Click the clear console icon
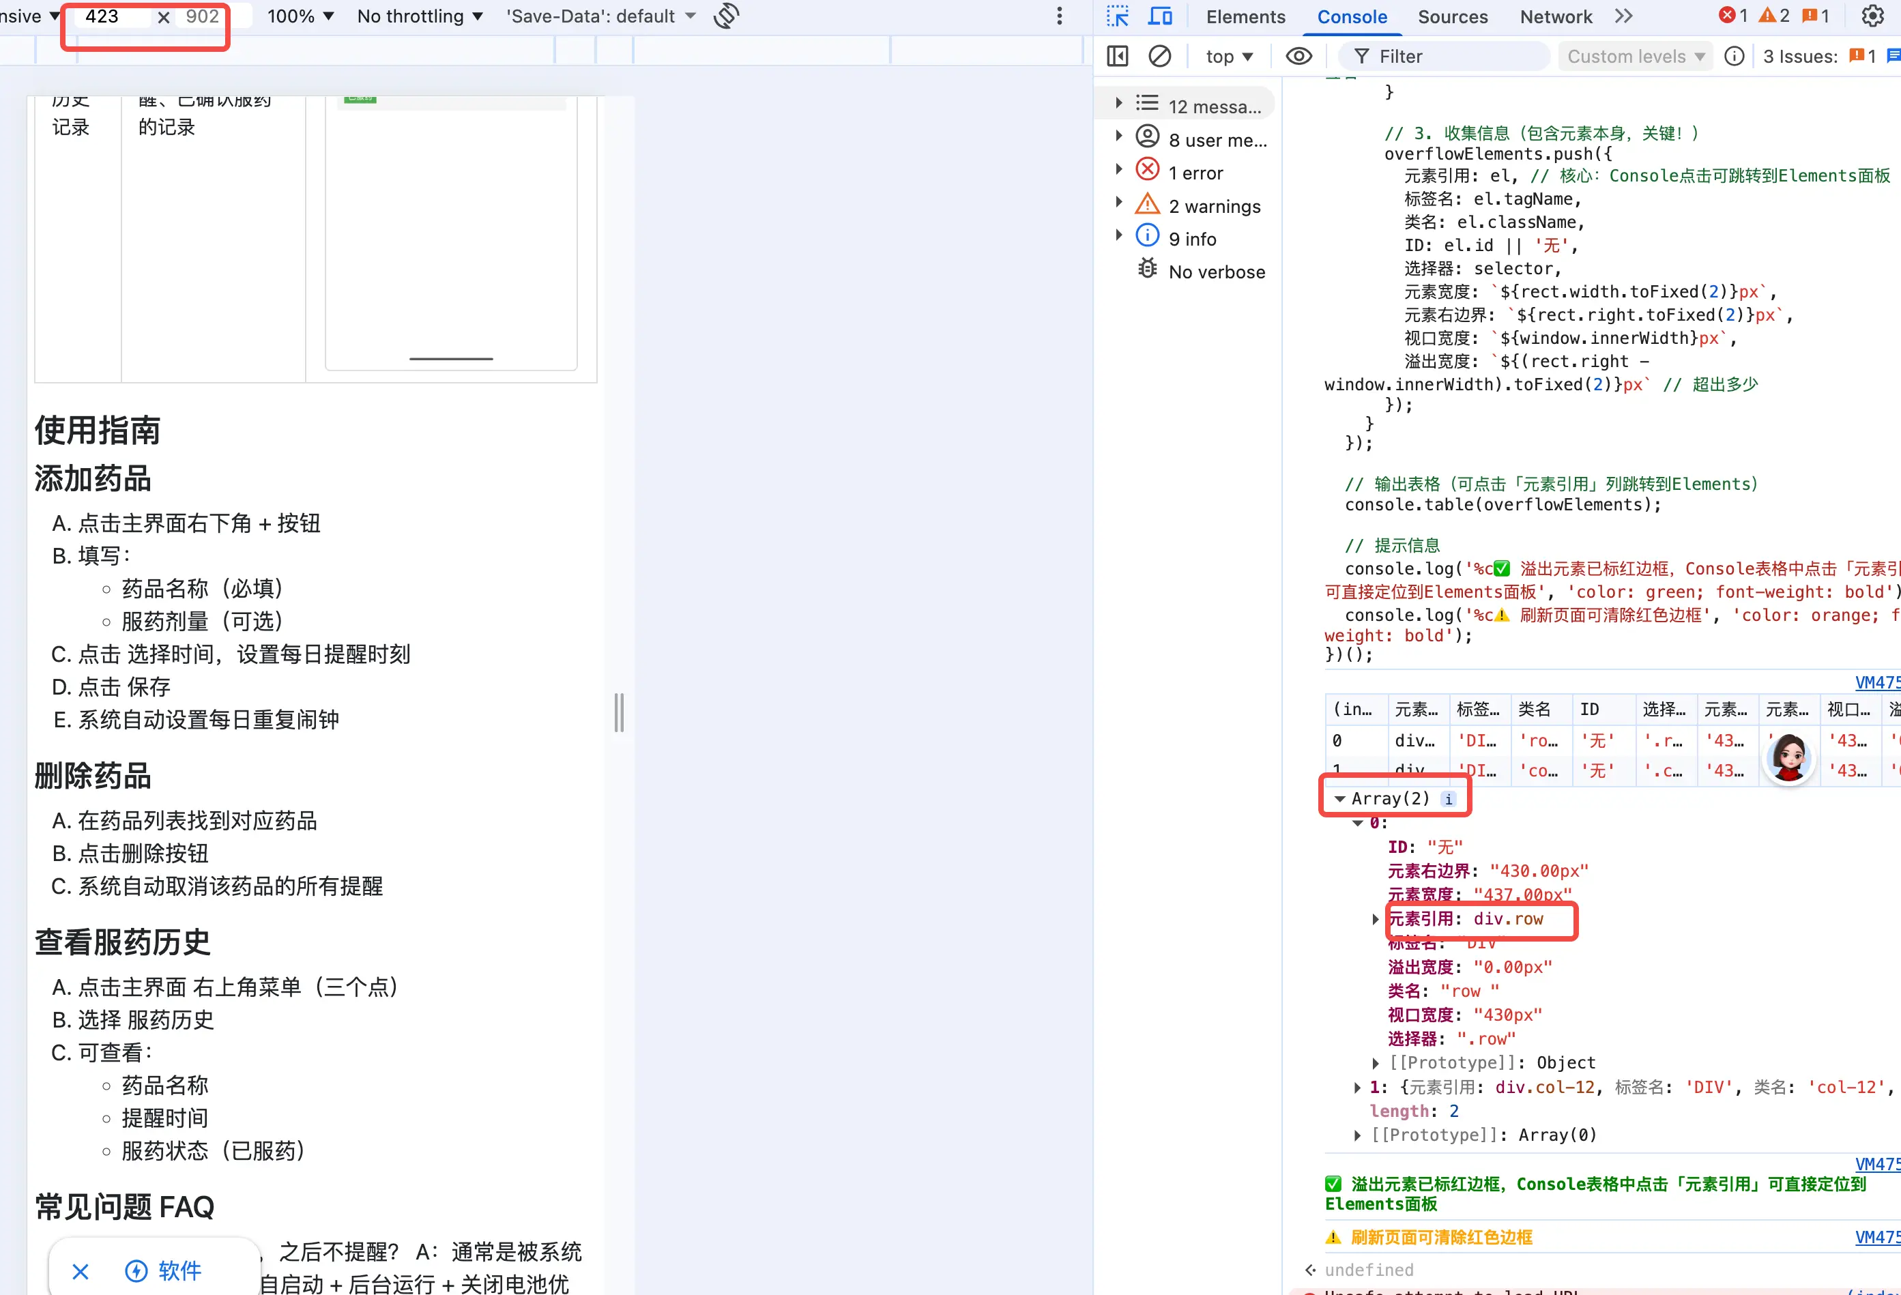The image size is (1901, 1295). coord(1159,57)
